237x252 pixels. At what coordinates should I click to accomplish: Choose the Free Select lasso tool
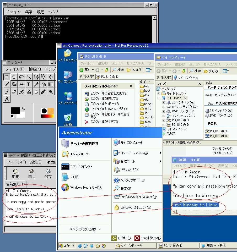(21, 77)
